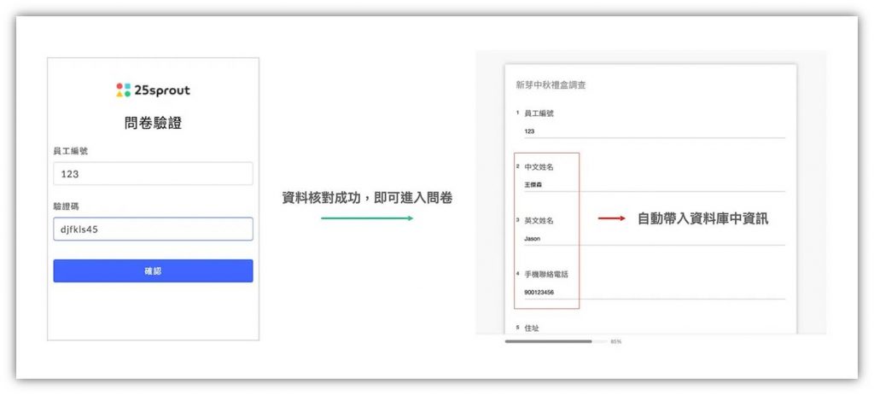Click the 中文姓名 answer field 王傑森
Screen dimensions: 874x395
655,185
